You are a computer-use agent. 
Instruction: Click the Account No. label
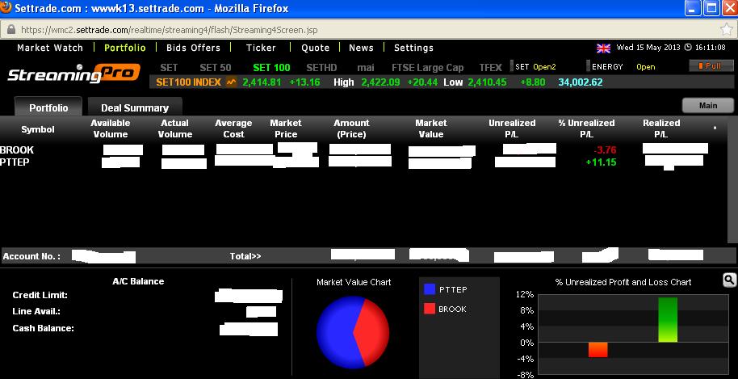(31, 257)
